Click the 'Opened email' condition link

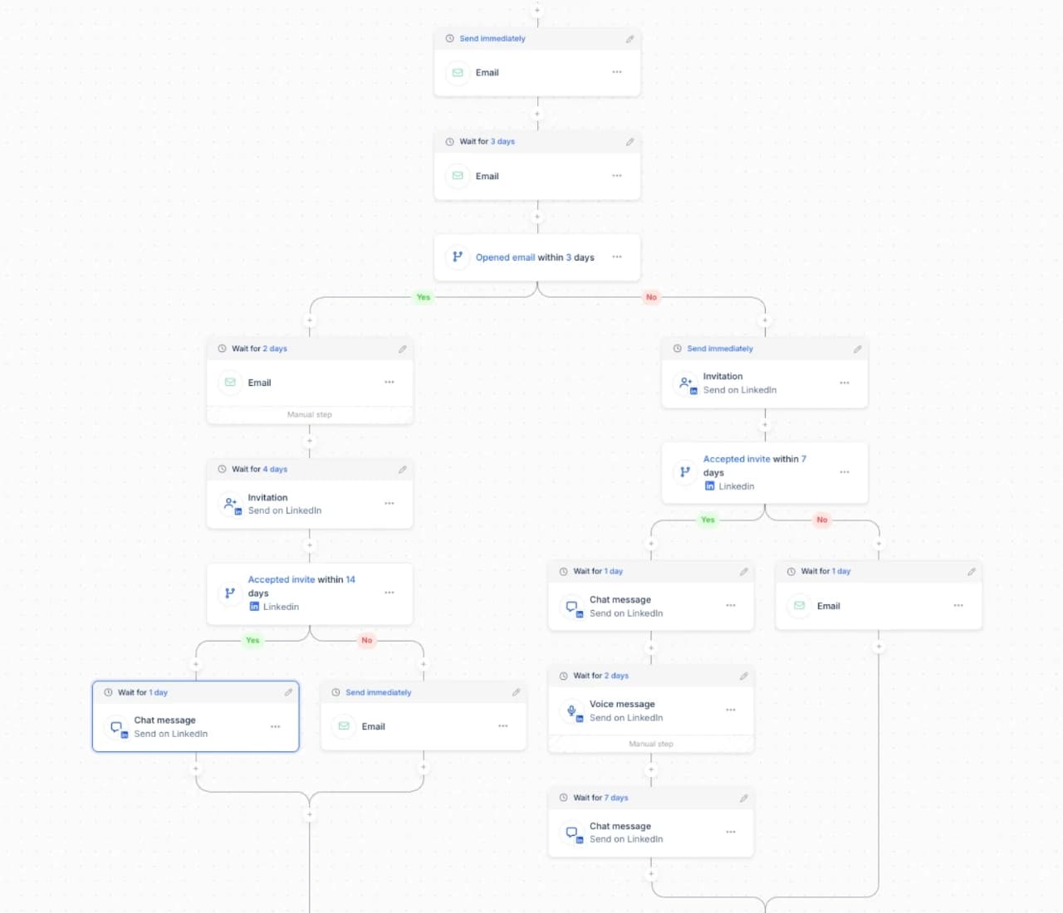505,257
